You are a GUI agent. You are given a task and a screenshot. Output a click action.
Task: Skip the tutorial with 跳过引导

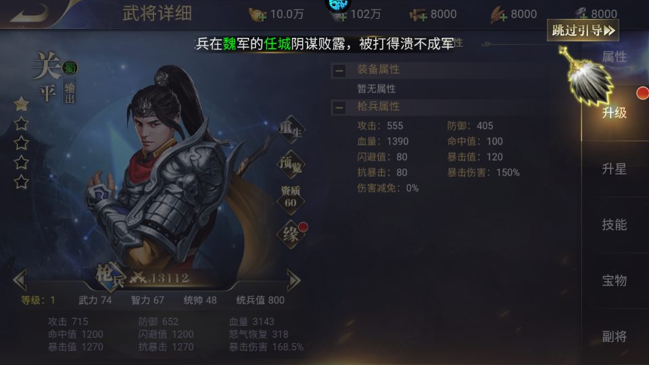(x=583, y=30)
